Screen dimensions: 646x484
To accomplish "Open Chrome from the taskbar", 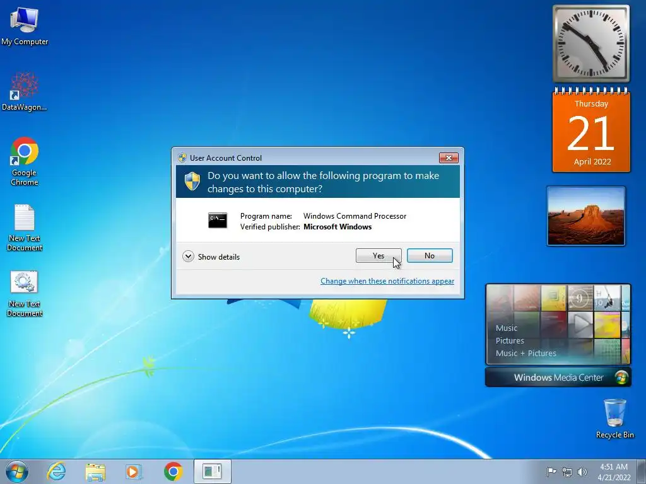I will (x=173, y=471).
